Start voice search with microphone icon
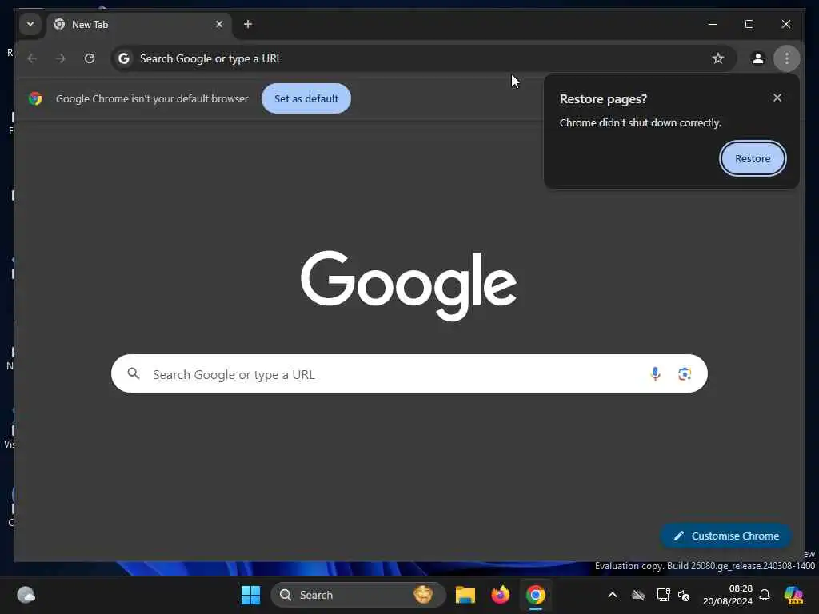This screenshot has height=614, width=819. point(655,374)
